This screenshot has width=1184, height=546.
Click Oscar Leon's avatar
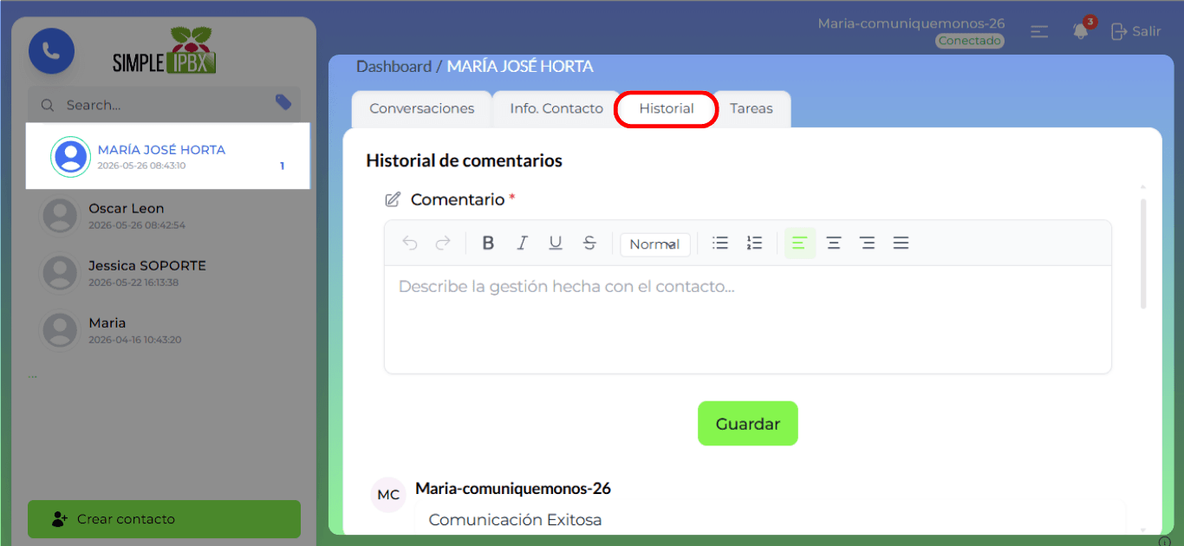pyautogui.click(x=61, y=216)
